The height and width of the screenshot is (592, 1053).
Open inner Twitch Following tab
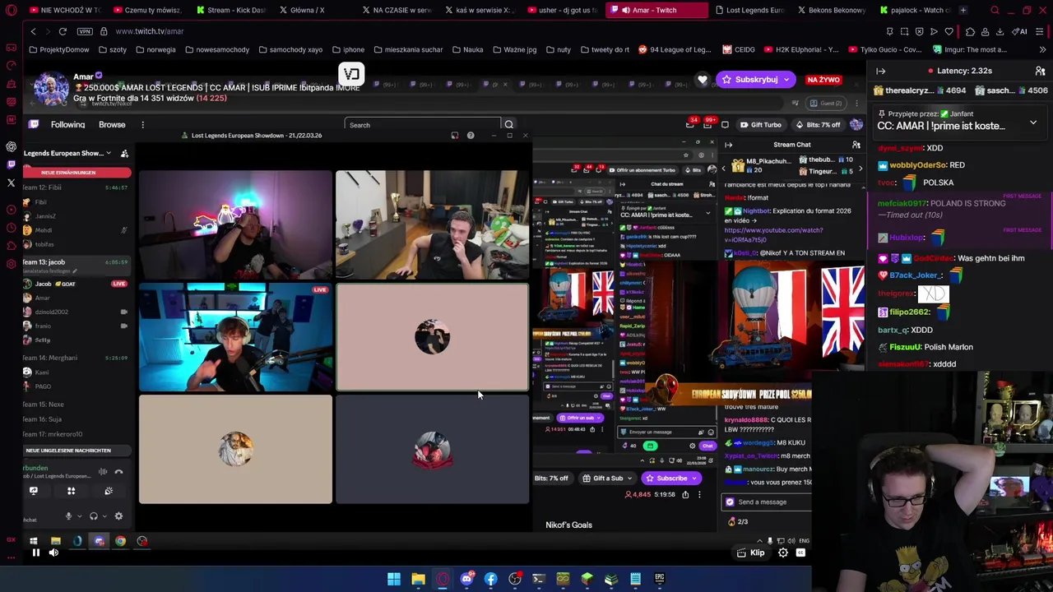pos(67,125)
